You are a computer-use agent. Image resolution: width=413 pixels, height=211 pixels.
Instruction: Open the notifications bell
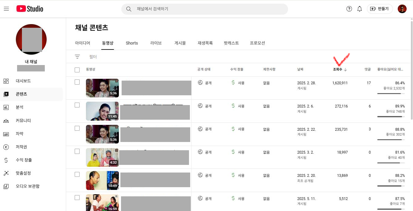(359, 9)
